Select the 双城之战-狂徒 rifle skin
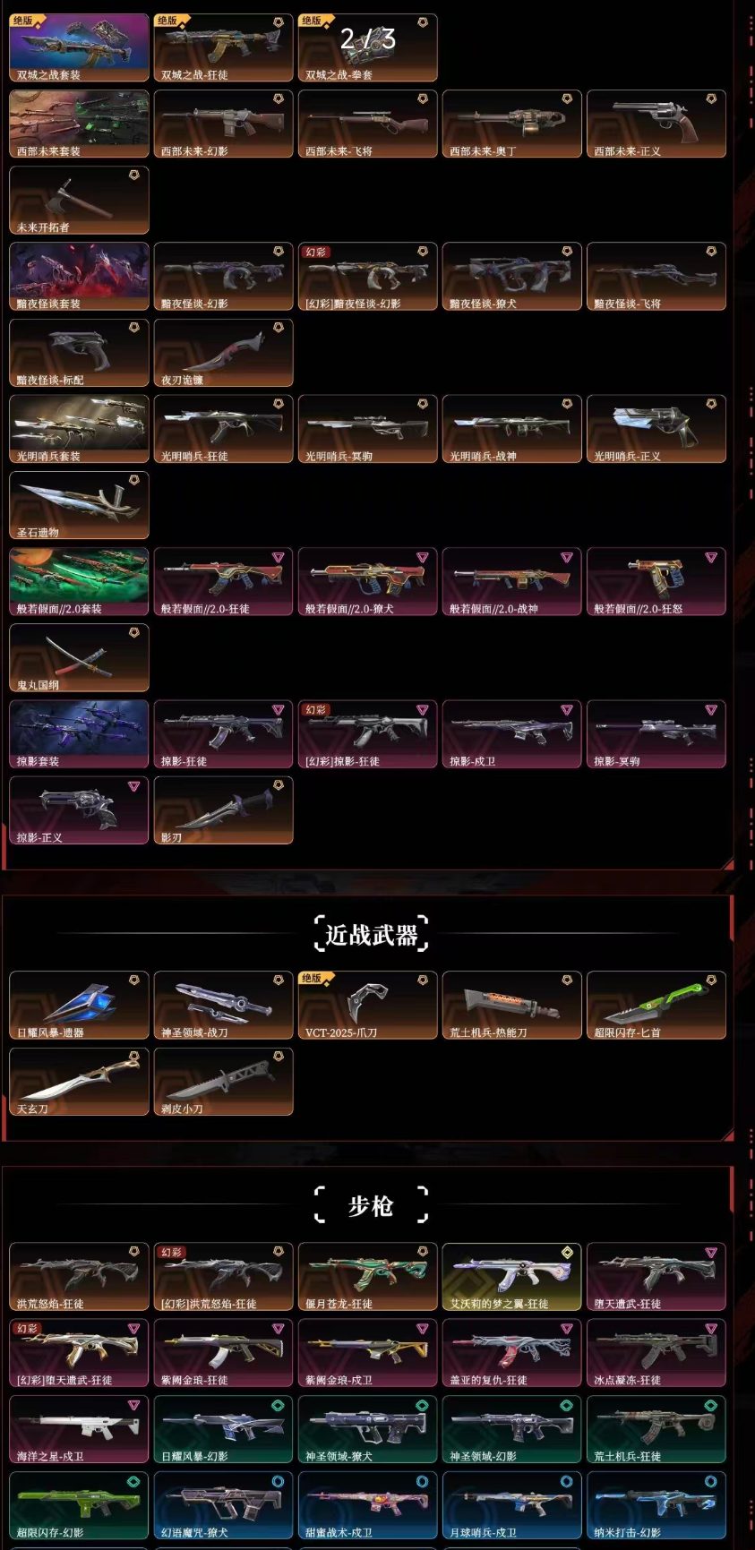The image size is (755, 1550). 223,47
